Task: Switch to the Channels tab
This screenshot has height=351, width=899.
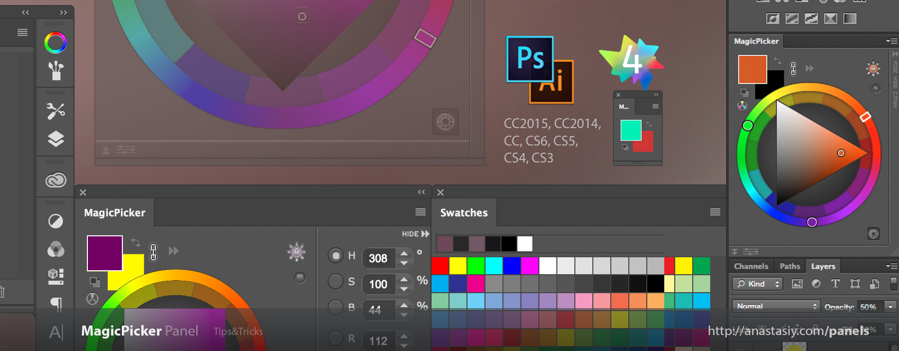Action: [751, 266]
